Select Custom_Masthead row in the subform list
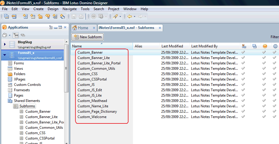279x144 pixels. coord(92,101)
